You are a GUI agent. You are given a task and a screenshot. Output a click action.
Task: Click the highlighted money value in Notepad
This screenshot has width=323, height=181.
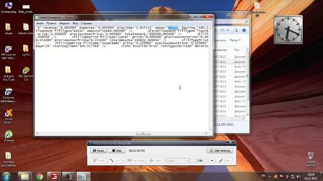(x=173, y=28)
